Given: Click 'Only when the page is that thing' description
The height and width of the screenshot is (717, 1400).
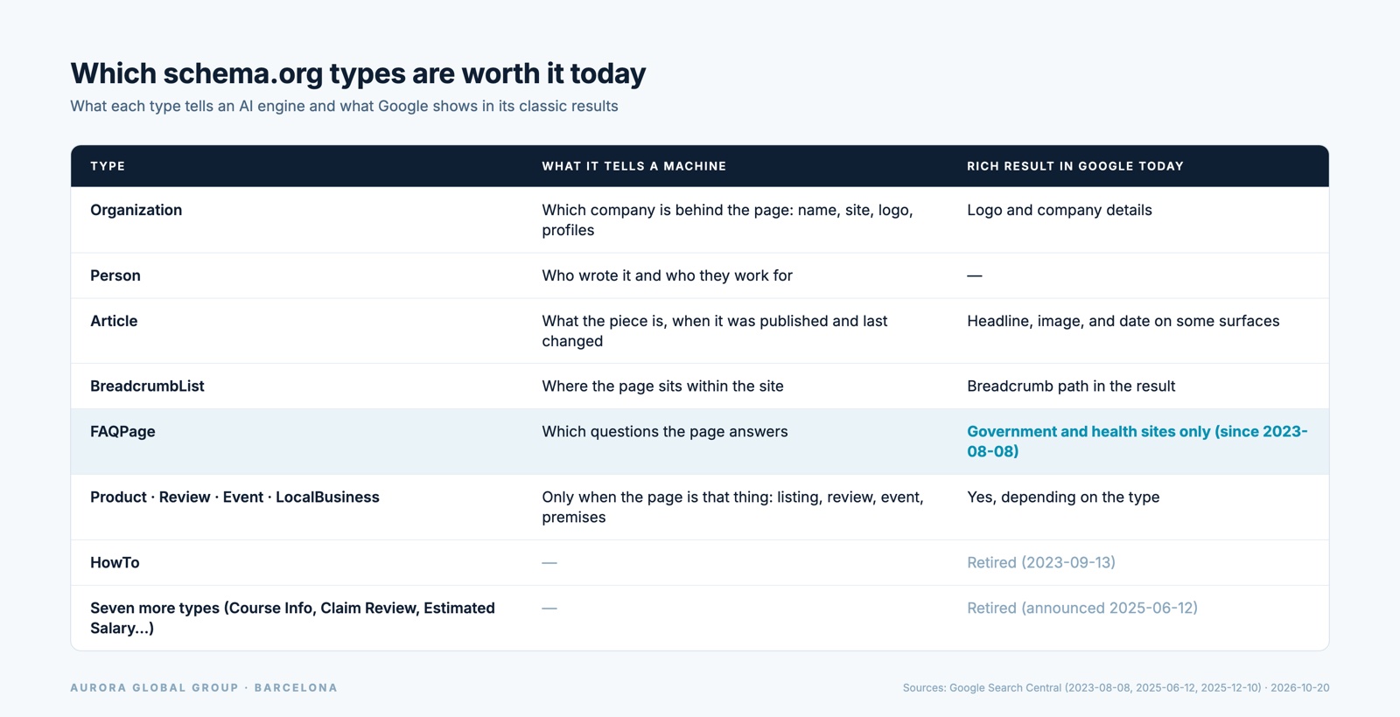Looking at the screenshot, I should point(732,507).
